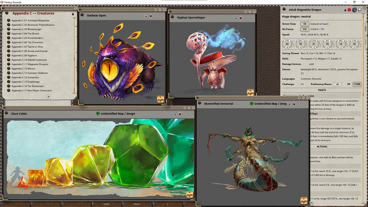Click the dragon token portrait in the title bar
368x207 pixels.
click(354, 9)
